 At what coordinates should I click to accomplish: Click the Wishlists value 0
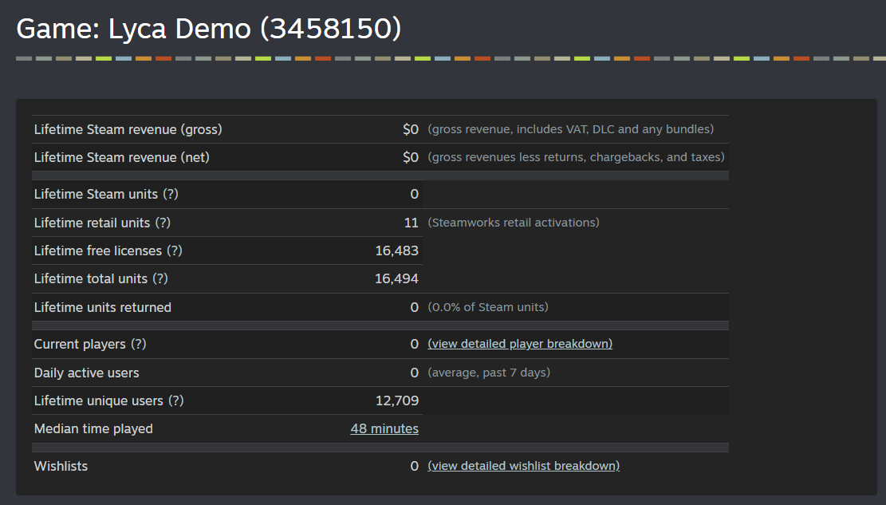pyautogui.click(x=415, y=466)
